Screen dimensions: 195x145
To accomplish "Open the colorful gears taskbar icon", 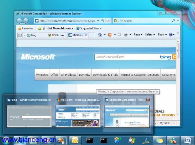I will point(118,140).
